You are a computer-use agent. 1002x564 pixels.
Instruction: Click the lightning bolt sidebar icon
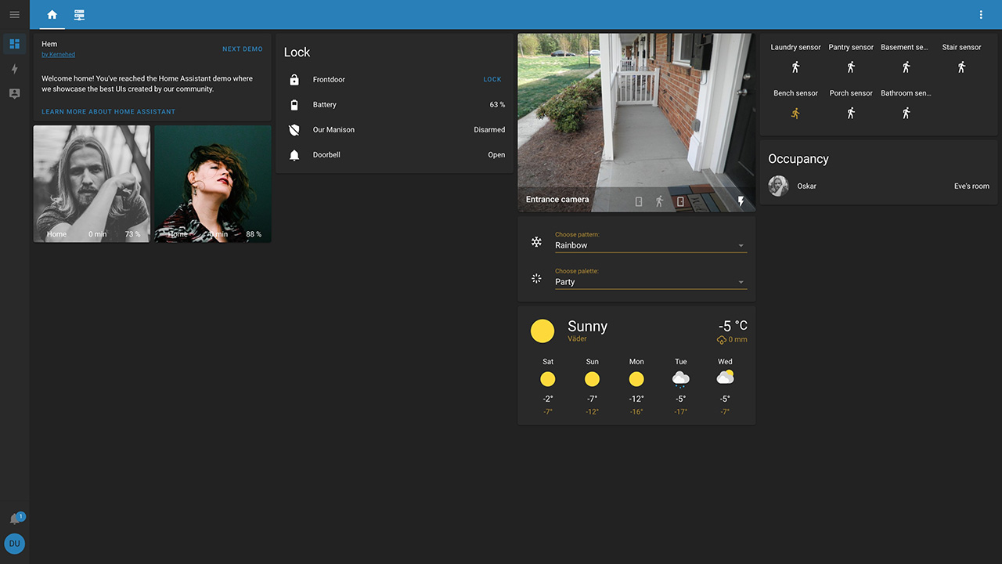pyautogui.click(x=14, y=69)
